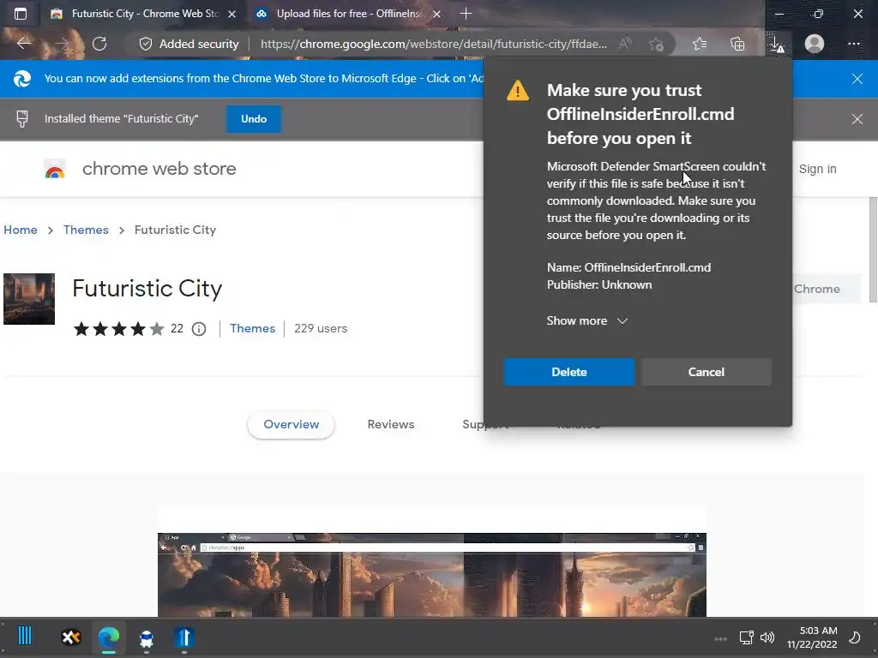878x658 pixels.
Task: Click Microsoft Edge taskbar icon
Action: (x=109, y=637)
